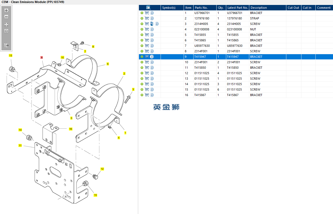The image size is (333, 214).
Task: Click green gear icon for item 2 strap
Action: pyautogui.click(x=142, y=18)
